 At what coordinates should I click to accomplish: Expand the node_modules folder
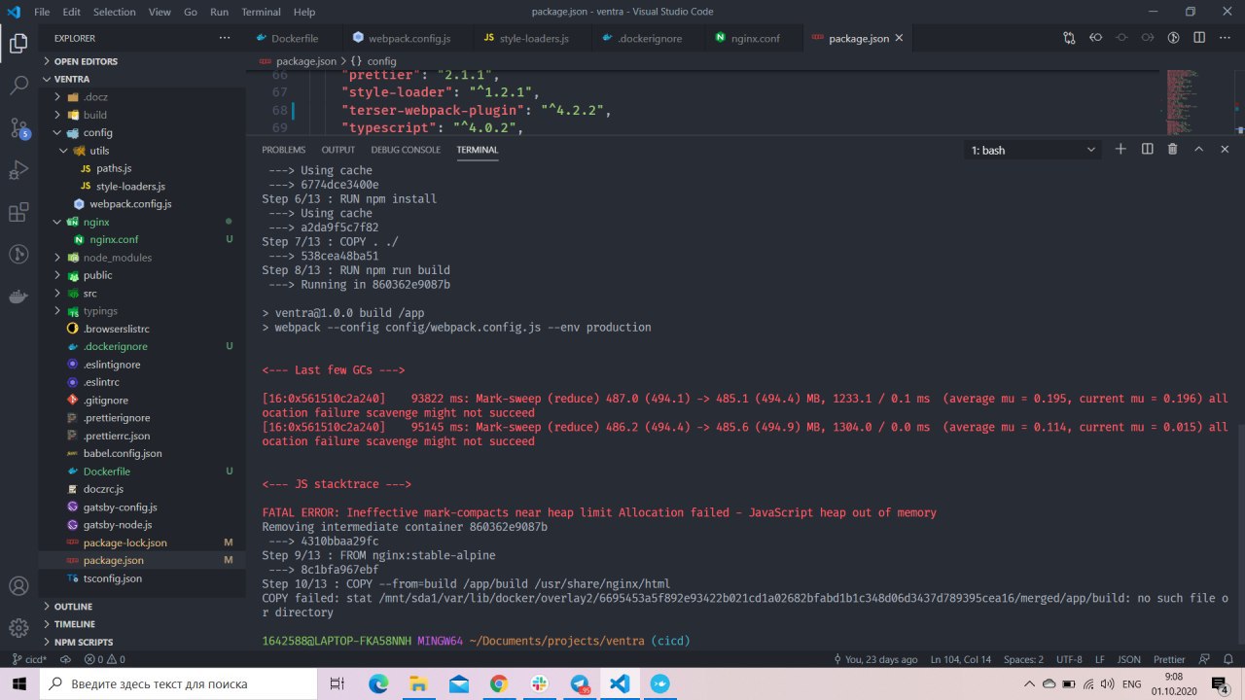pyautogui.click(x=142, y=258)
